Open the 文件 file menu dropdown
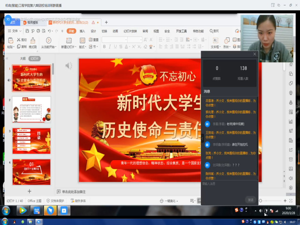 pos(14,31)
